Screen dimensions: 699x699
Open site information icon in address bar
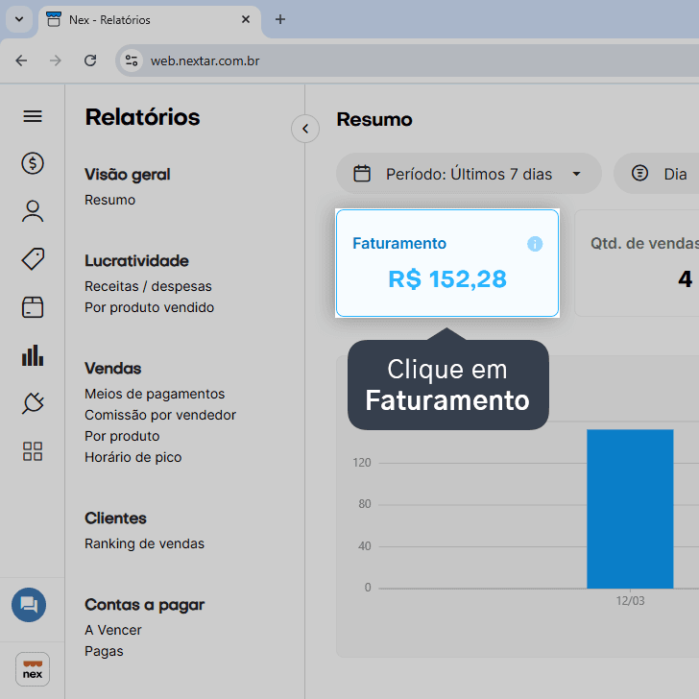(x=132, y=60)
